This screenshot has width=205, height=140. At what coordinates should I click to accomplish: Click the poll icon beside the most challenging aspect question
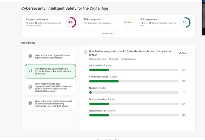pos(30,103)
